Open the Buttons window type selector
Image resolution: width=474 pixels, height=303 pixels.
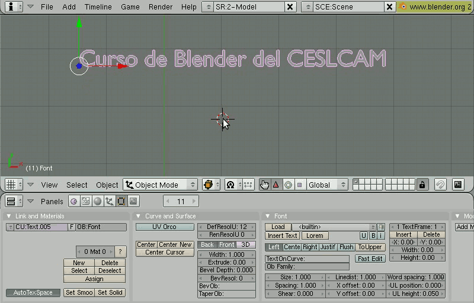pyautogui.click(x=14, y=201)
